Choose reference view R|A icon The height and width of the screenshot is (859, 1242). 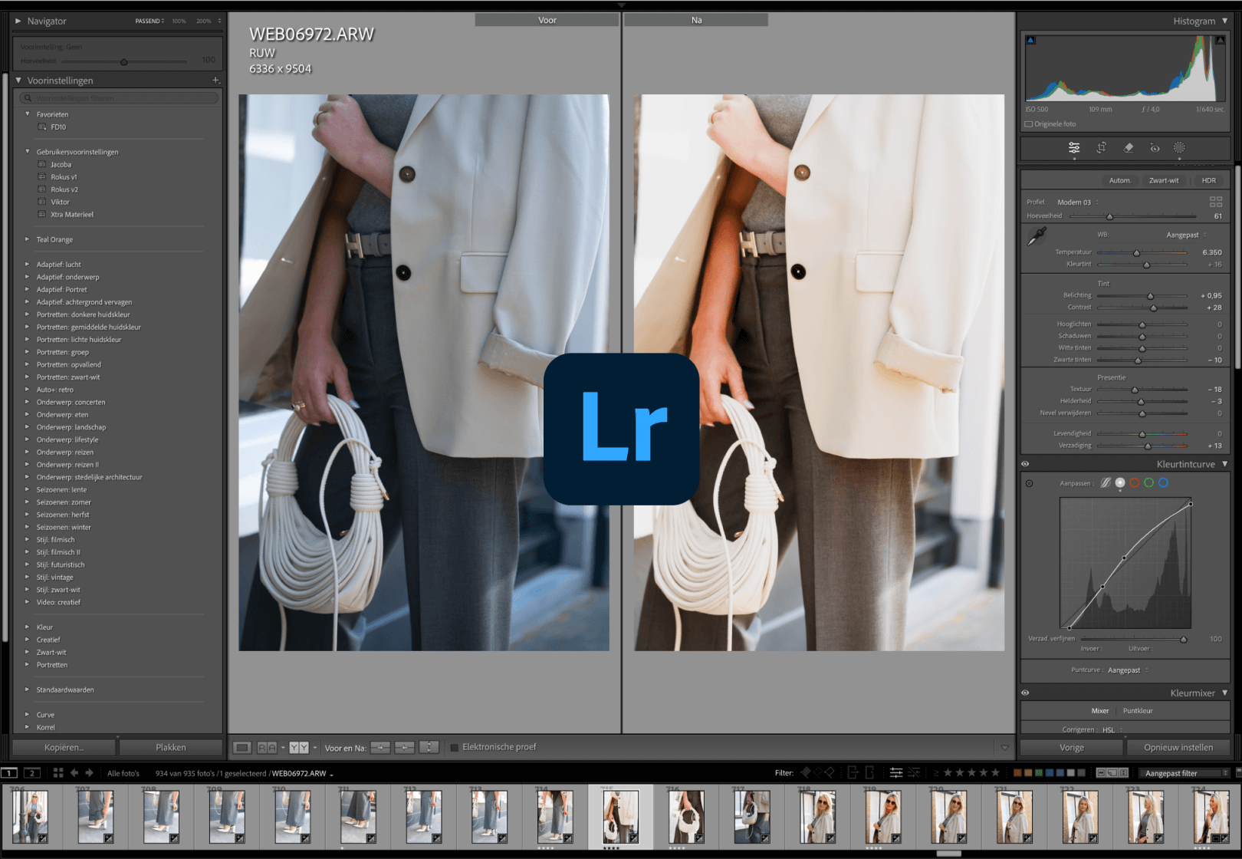point(267,747)
